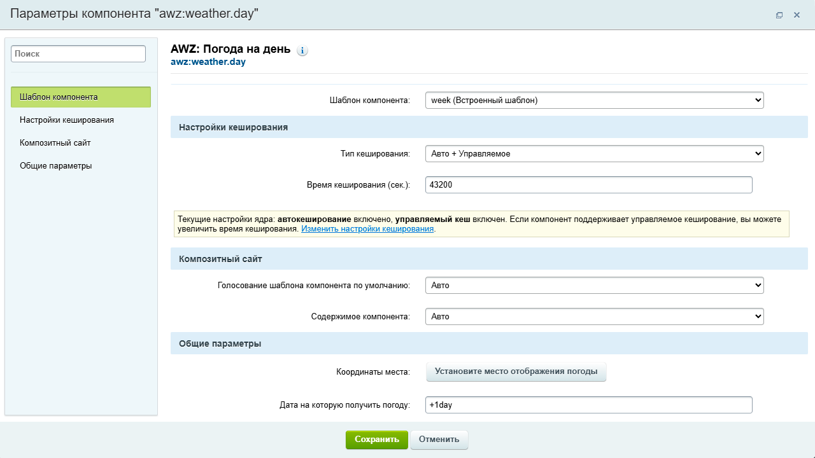
Task: Select "Шаблон компонента" in the left sidebar
Action: [x=81, y=97]
